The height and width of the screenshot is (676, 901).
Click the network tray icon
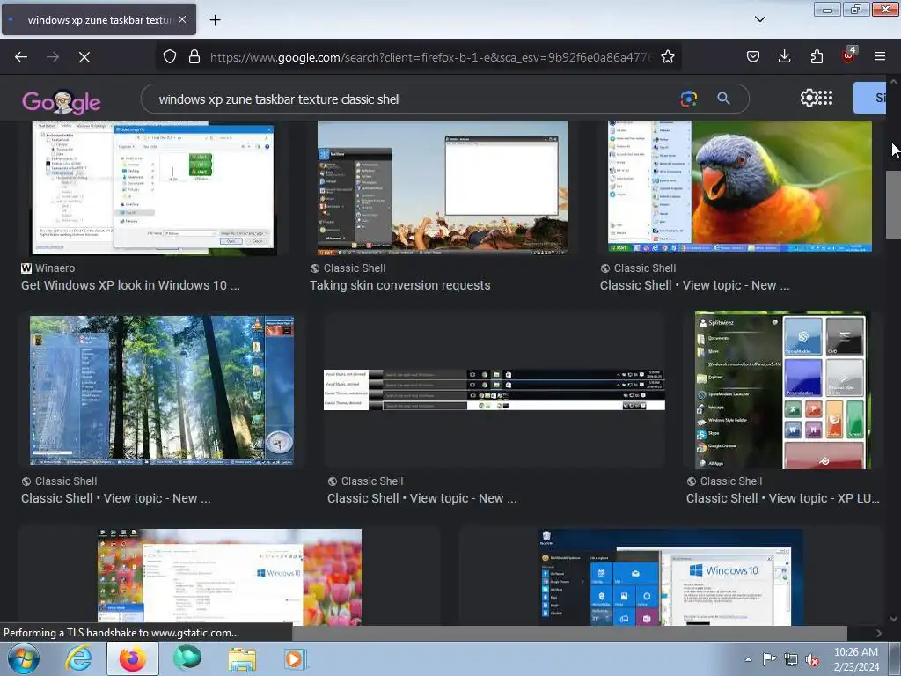point(791,660)
